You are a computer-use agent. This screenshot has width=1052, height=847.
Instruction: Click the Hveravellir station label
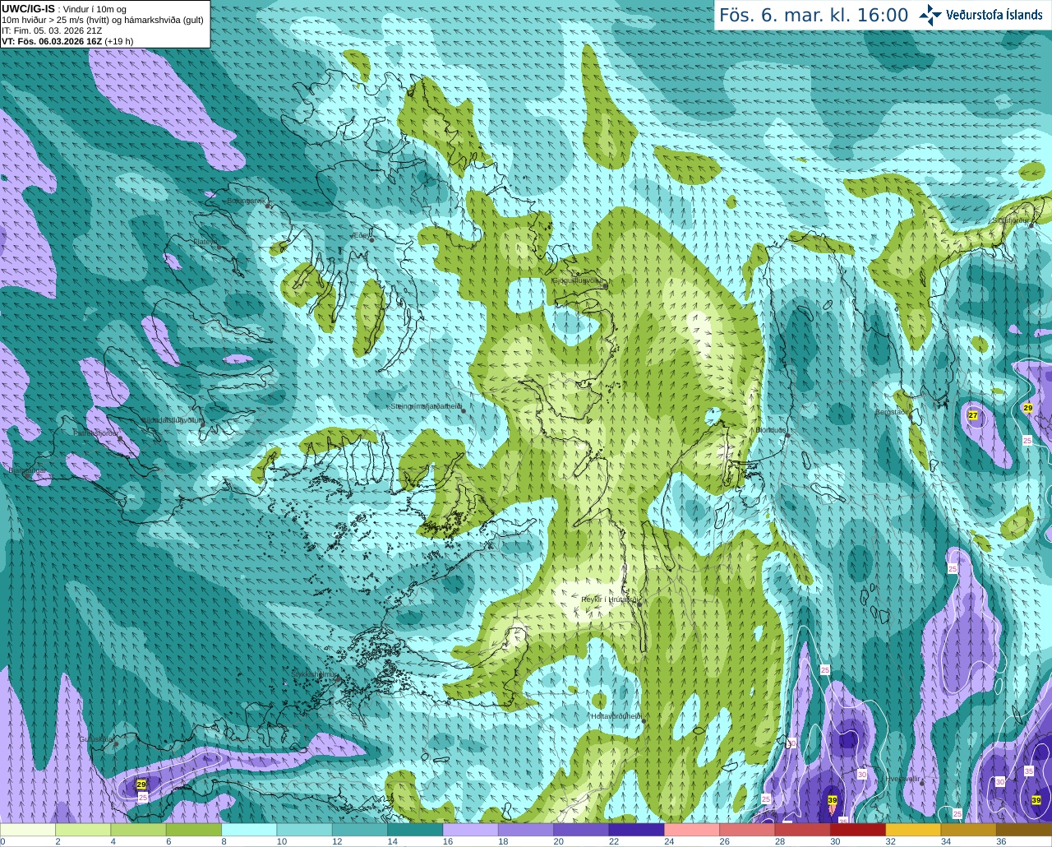click(903, 778)
